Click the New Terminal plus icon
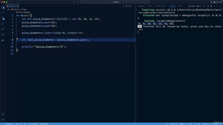The image size is (223, 125). [x=203, y=6]
